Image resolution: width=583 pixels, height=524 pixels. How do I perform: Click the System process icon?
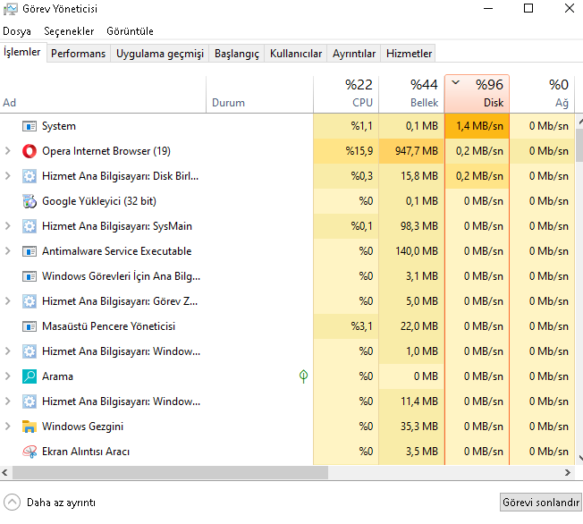pyautogui.click(x=30, y=126)
